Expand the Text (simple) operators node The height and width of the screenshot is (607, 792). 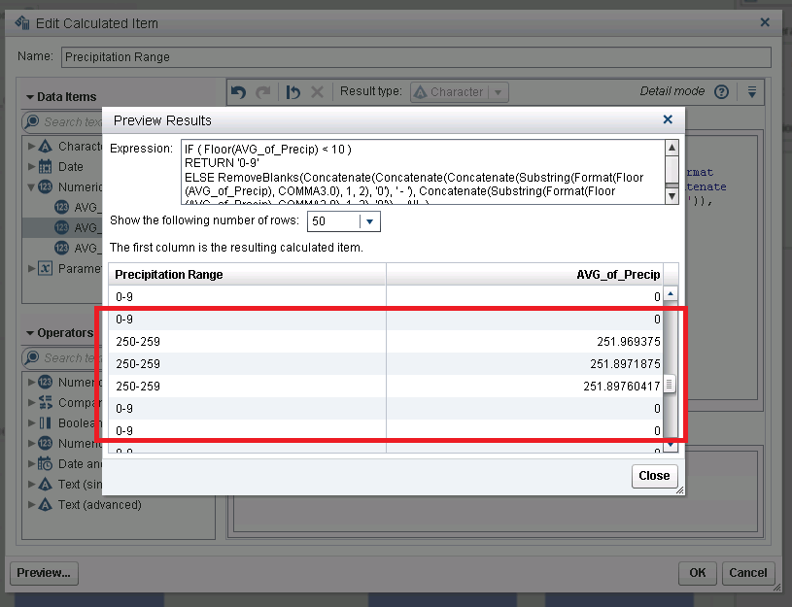(x=31, y=484)
